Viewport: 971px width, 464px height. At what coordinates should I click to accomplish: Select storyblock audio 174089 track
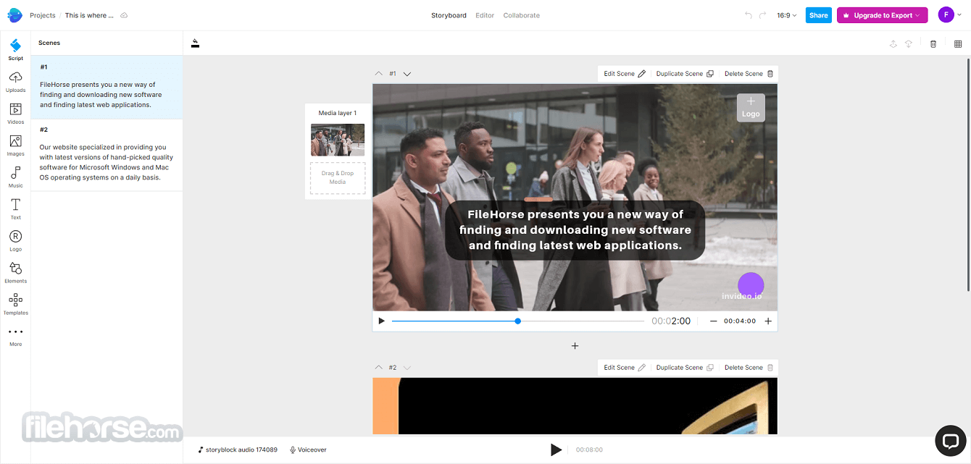point(238,450)
